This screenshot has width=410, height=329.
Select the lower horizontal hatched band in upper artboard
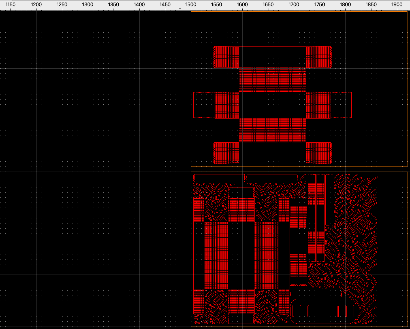pyautogui.click(x=272, y=130)
